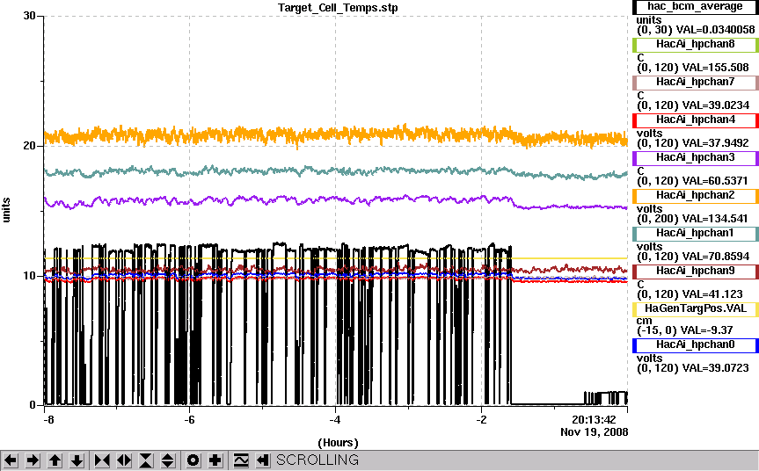Select the HacAi_hpchan4 legend entry
This screenshot has height=471, width=759.
[x=695, y=120]
